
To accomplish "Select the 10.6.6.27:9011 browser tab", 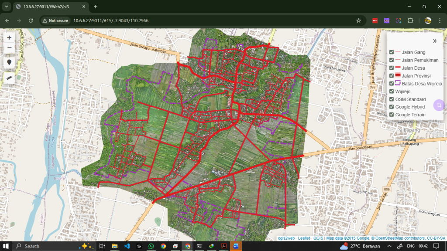I will click(x=48, y=7).
